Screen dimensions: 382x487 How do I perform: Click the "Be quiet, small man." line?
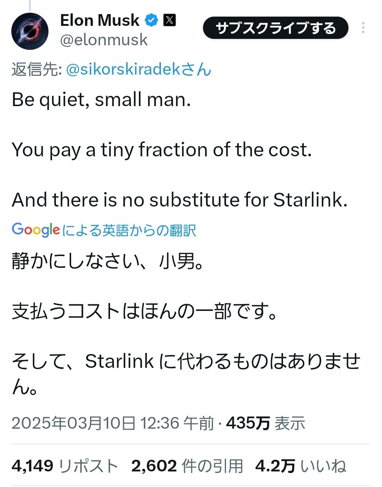(x=101, y=100)
